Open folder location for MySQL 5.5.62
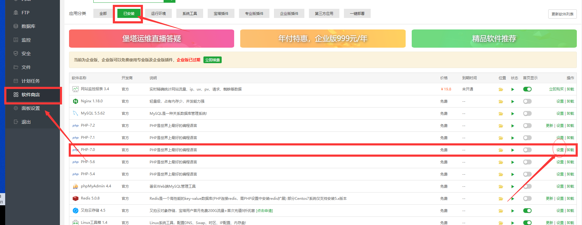The height and width of the screenshot is (225, 582). (x=501, y=114)
